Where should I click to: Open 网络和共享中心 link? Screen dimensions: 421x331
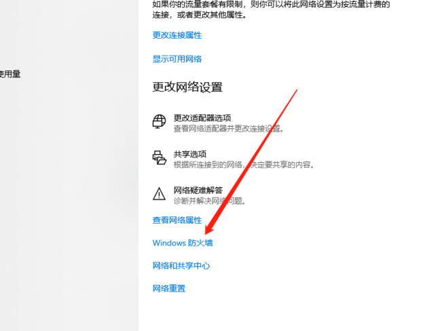181,266
